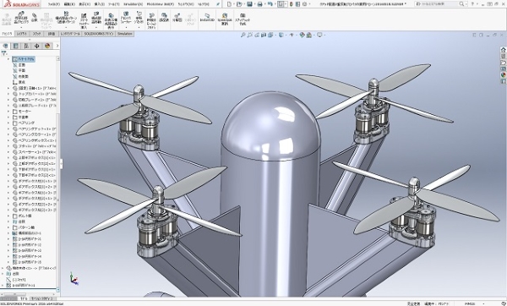Expand the モーター folder in tree

[8, 112]
